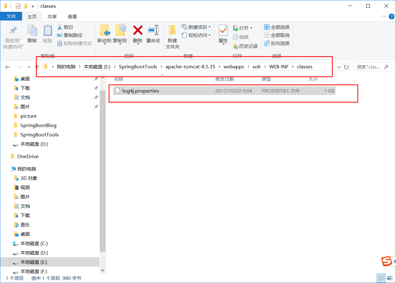The image size is (396, 283).
Task: Click Paste shortcut (粘贴快捷方式)
Action: pyautogui.click(x=75, y=43)
